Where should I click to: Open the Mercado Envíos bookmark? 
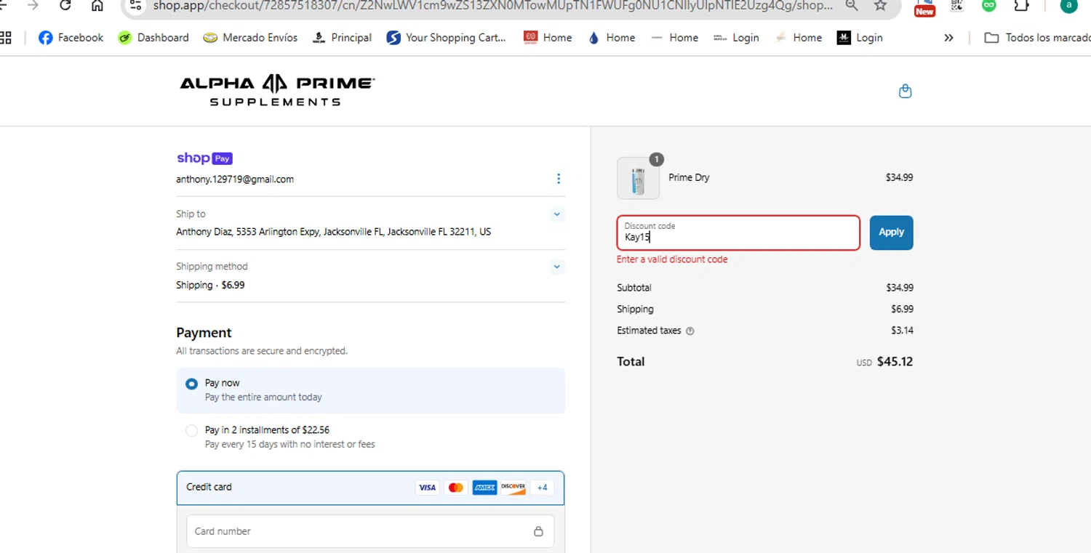click(250, 38)
